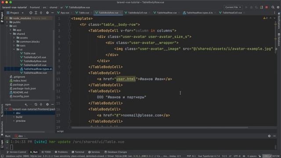Collapse the src folder
The width and height of the screenshot is (281, 158).
[7, 26]
